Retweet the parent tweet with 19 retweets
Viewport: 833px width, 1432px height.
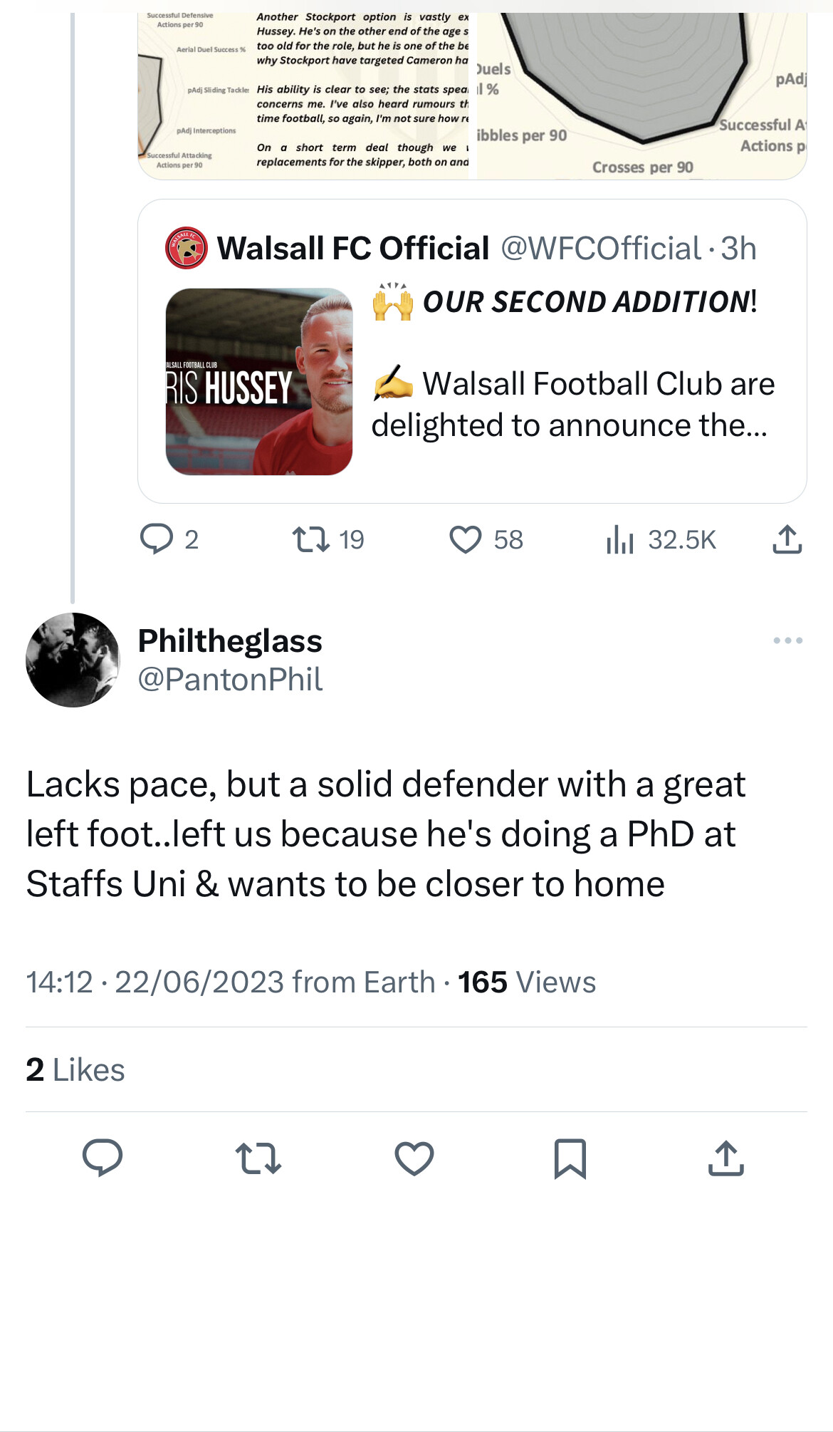311,539
